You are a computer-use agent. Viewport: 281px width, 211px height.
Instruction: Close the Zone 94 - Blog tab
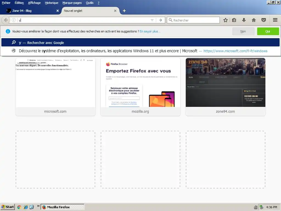[x=58, y=11]
